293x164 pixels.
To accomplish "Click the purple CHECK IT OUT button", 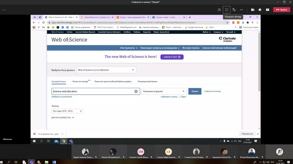I will click(172, 57).
